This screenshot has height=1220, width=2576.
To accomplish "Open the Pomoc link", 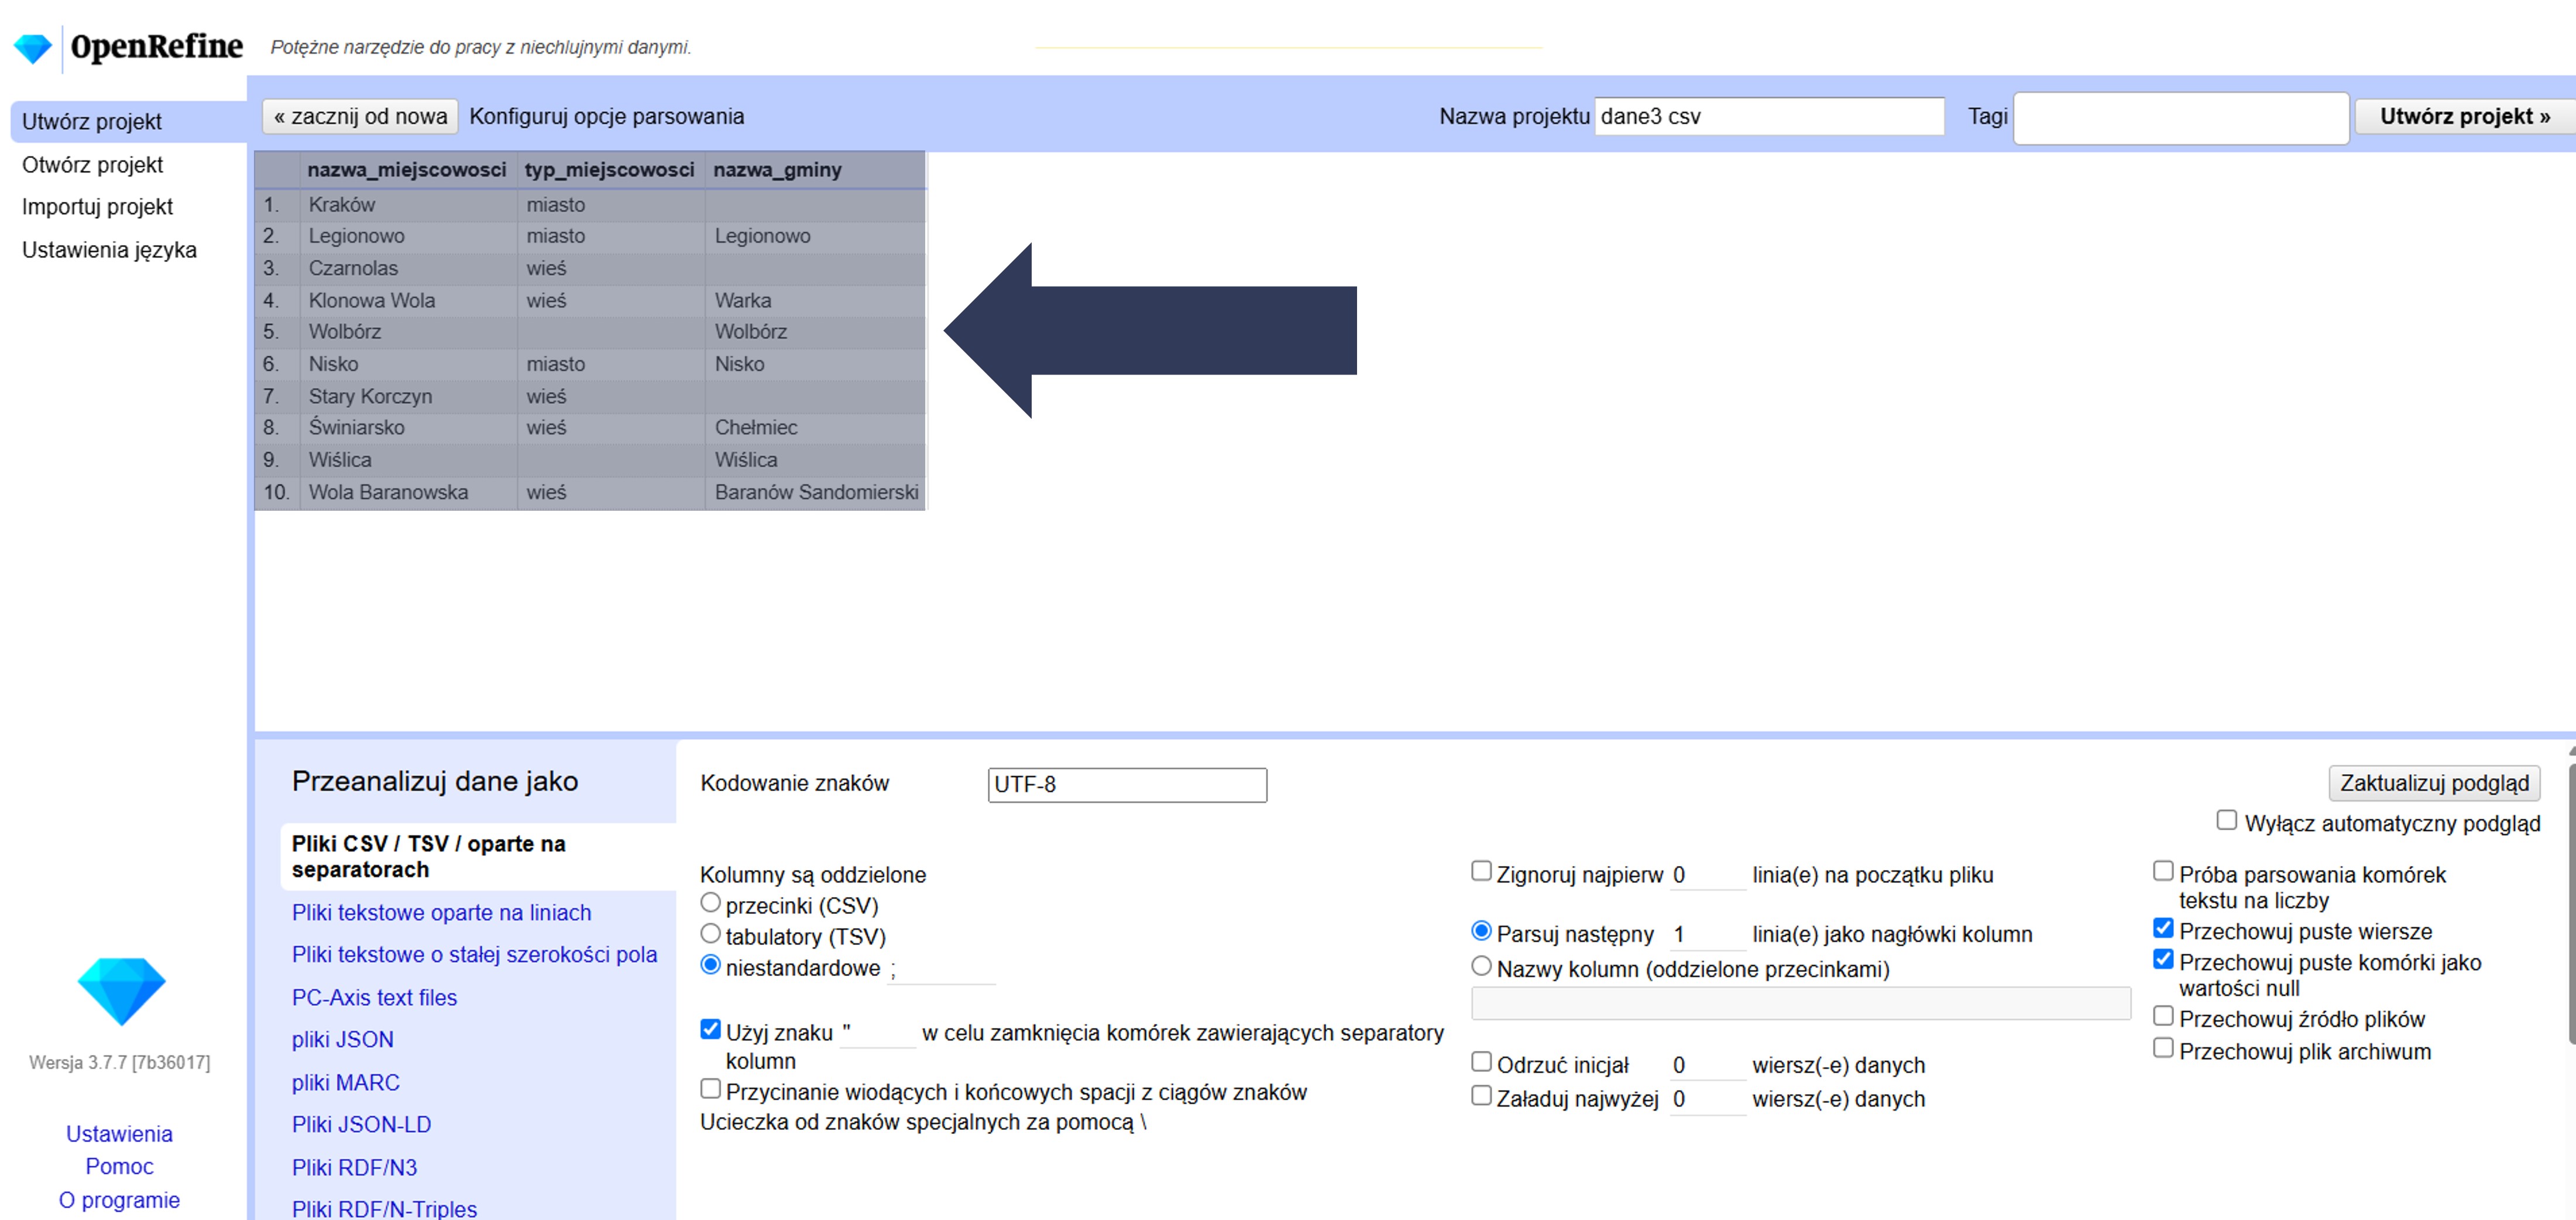I will coord(119,1166).
